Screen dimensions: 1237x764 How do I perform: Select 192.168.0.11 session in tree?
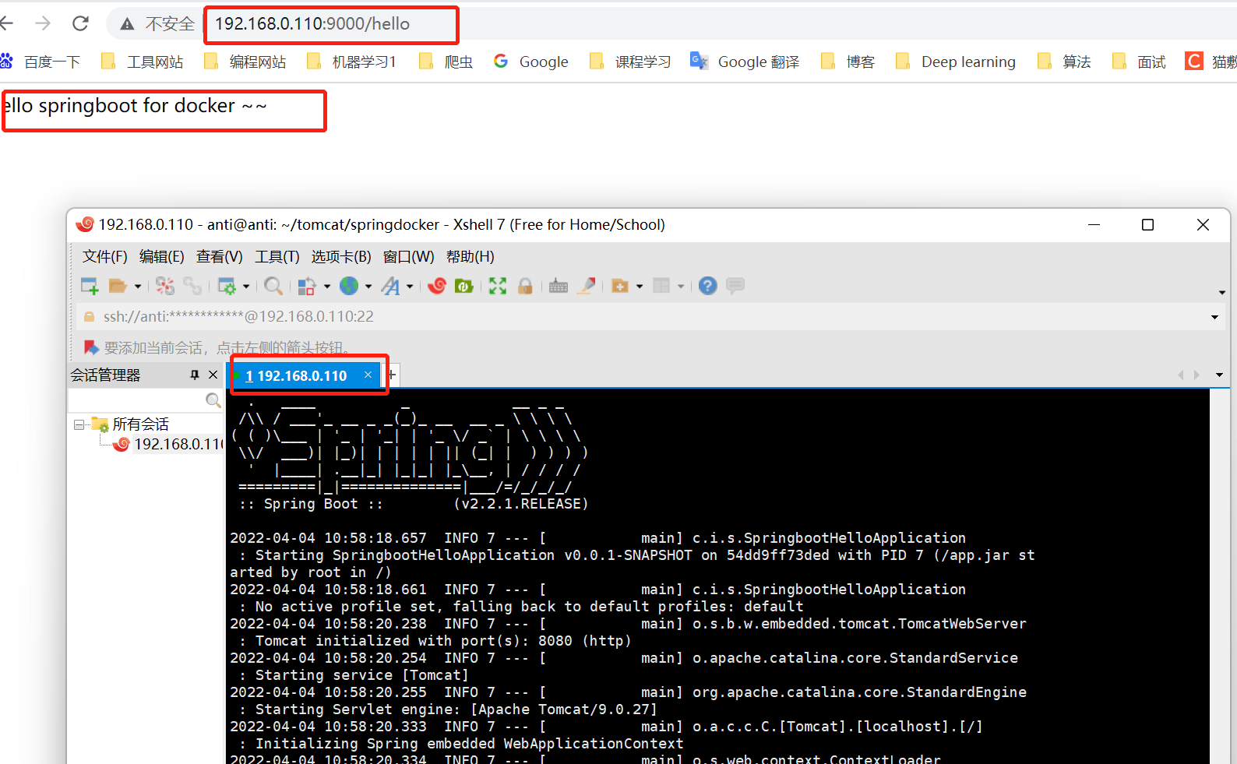click(178, 444)
